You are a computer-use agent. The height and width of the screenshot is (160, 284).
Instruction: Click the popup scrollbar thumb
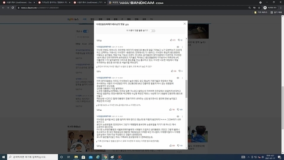[186, 89]
